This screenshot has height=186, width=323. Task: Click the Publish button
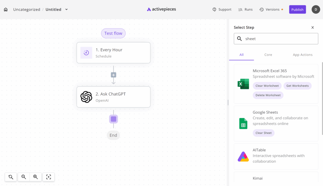297,9
